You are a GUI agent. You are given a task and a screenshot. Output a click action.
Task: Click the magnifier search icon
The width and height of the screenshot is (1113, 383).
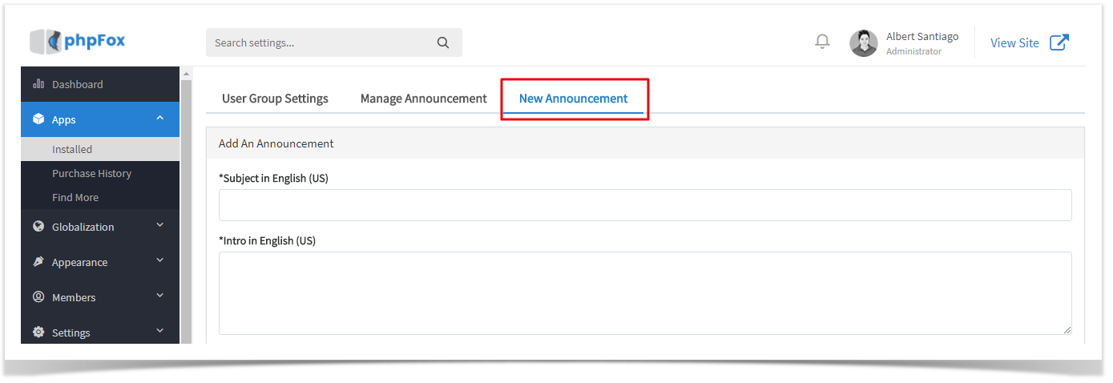(443, 43)
